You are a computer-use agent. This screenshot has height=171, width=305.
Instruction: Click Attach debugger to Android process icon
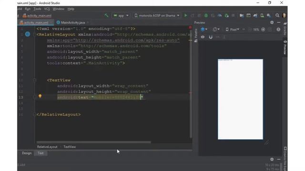227,16
